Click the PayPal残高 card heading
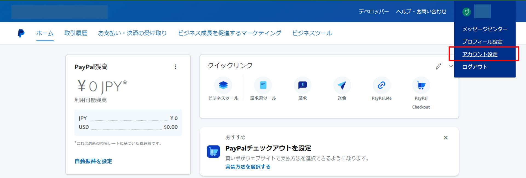The image size is (526, 178). pyautogui.click(x=91, y=67)
